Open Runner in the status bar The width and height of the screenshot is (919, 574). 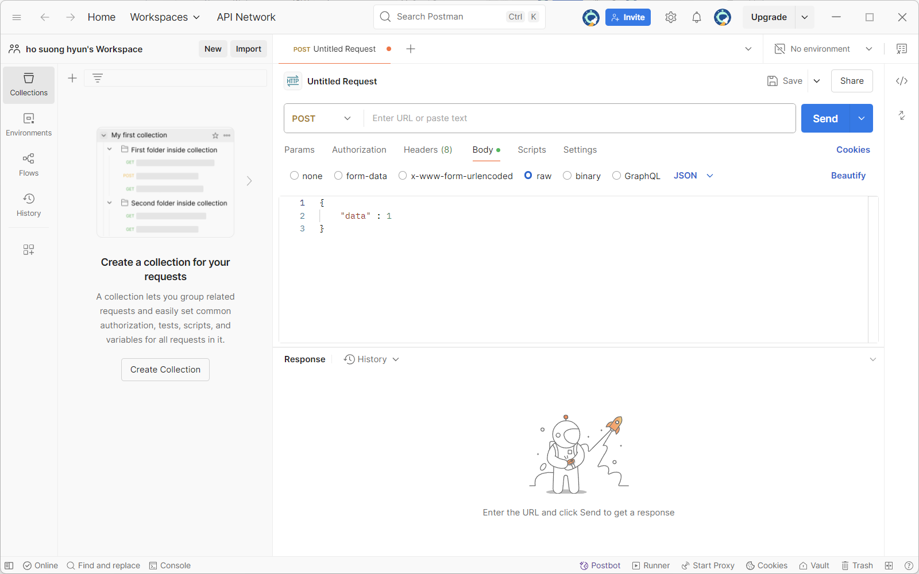(x=651, y=565)
